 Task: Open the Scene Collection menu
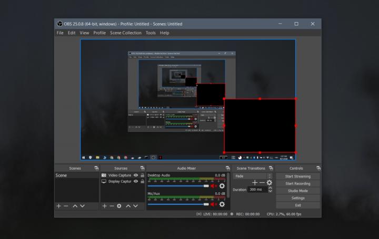pos(126,33)
